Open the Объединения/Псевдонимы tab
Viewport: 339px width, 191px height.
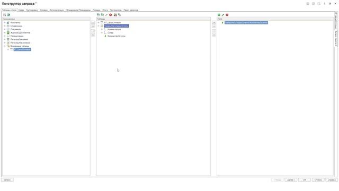click(x=78, y=10)
